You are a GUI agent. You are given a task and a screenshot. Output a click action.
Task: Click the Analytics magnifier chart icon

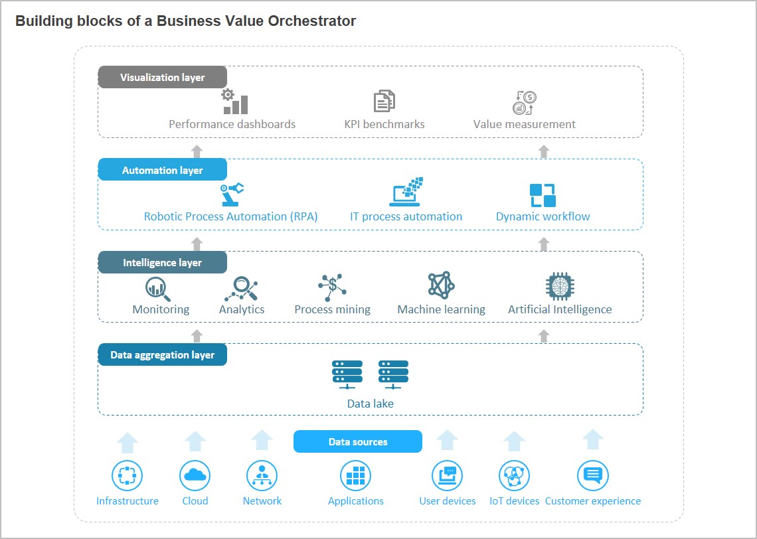(241, 289)
